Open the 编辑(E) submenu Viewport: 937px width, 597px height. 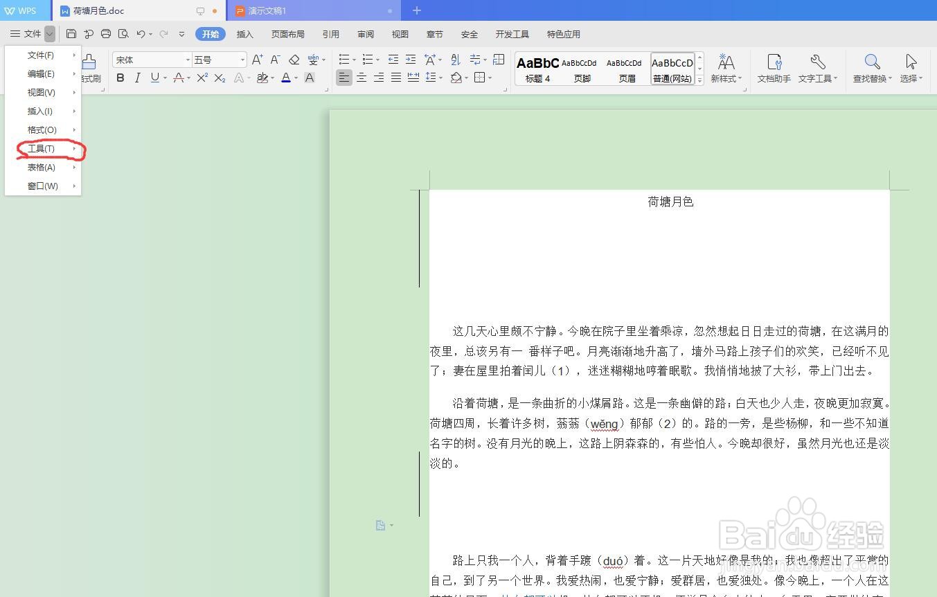[43, 74]
